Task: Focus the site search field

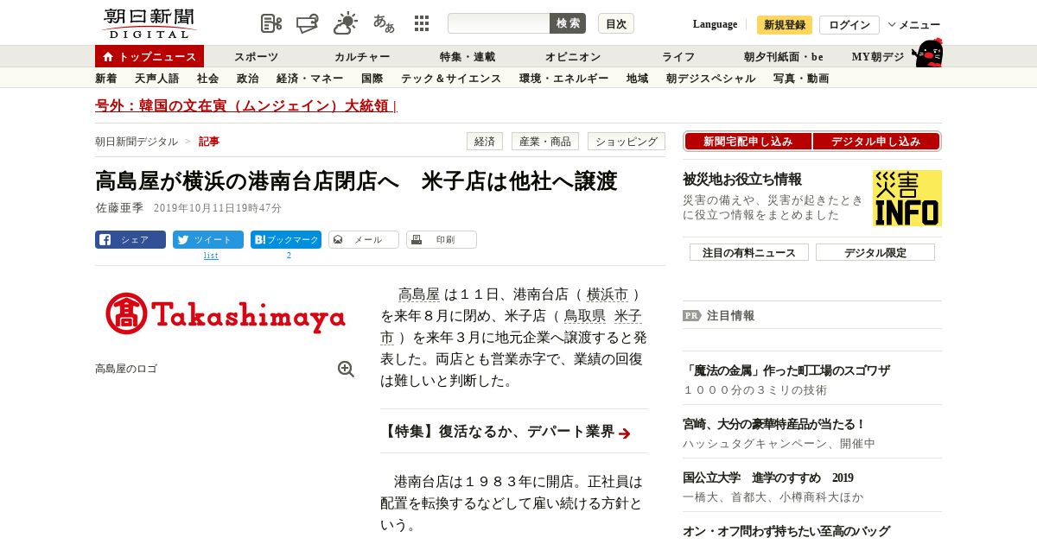Action: click(x=499, y=23)
